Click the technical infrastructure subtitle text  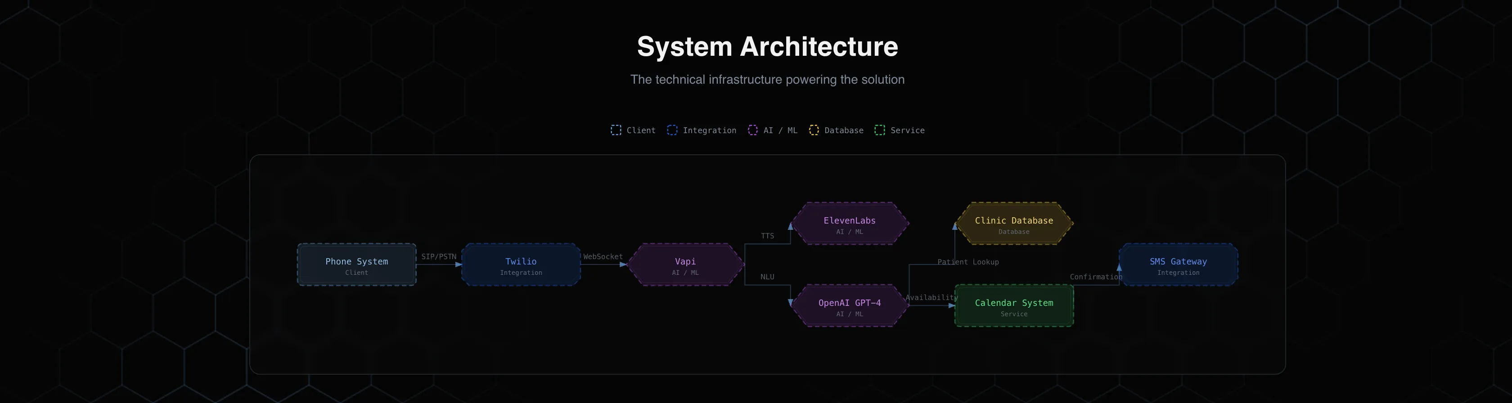[x=768, y=79]
